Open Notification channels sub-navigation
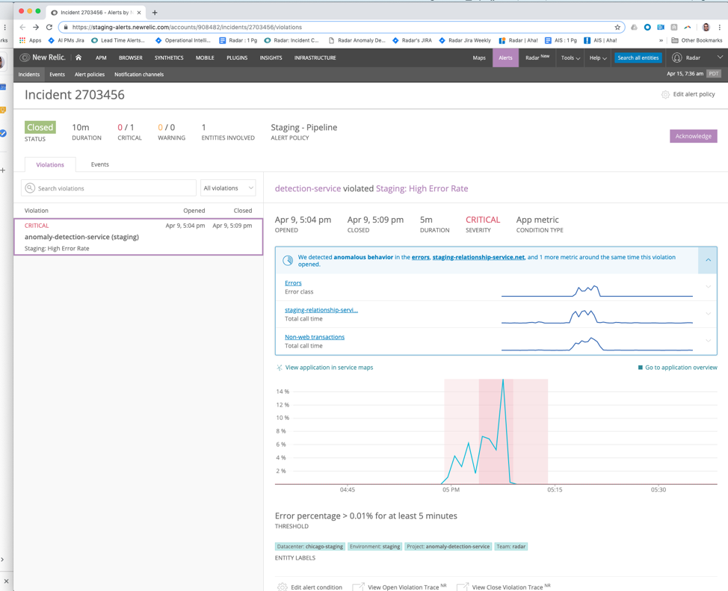Viewport: 728px width, 591px height. pos(139,74)
